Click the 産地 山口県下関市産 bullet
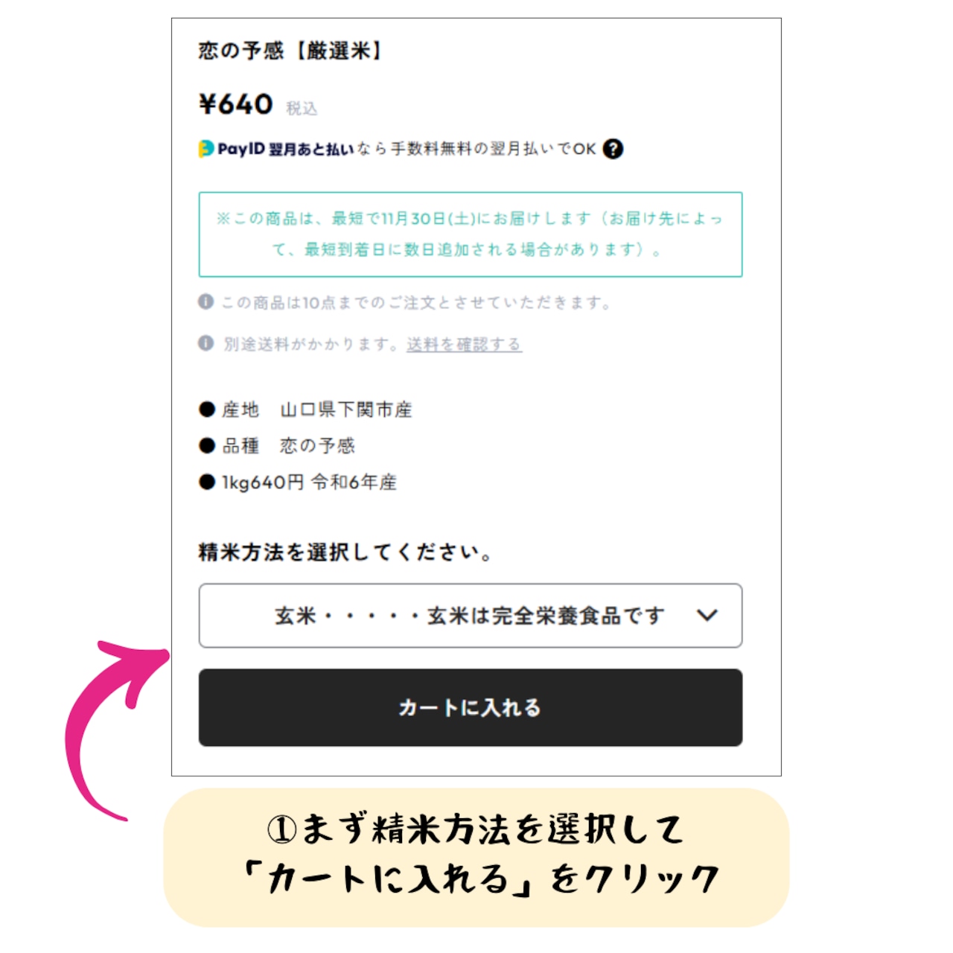 (305, 409)
